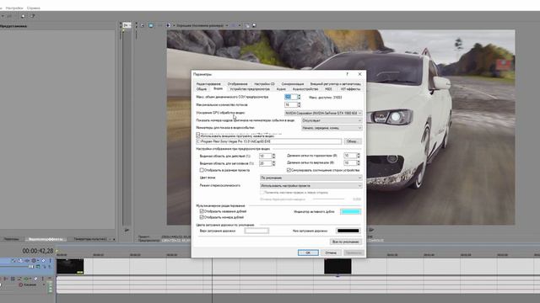Click the What's This help icon in main toolbar
This screenshot has width=540, height=303.
click(x=33, y=16)
